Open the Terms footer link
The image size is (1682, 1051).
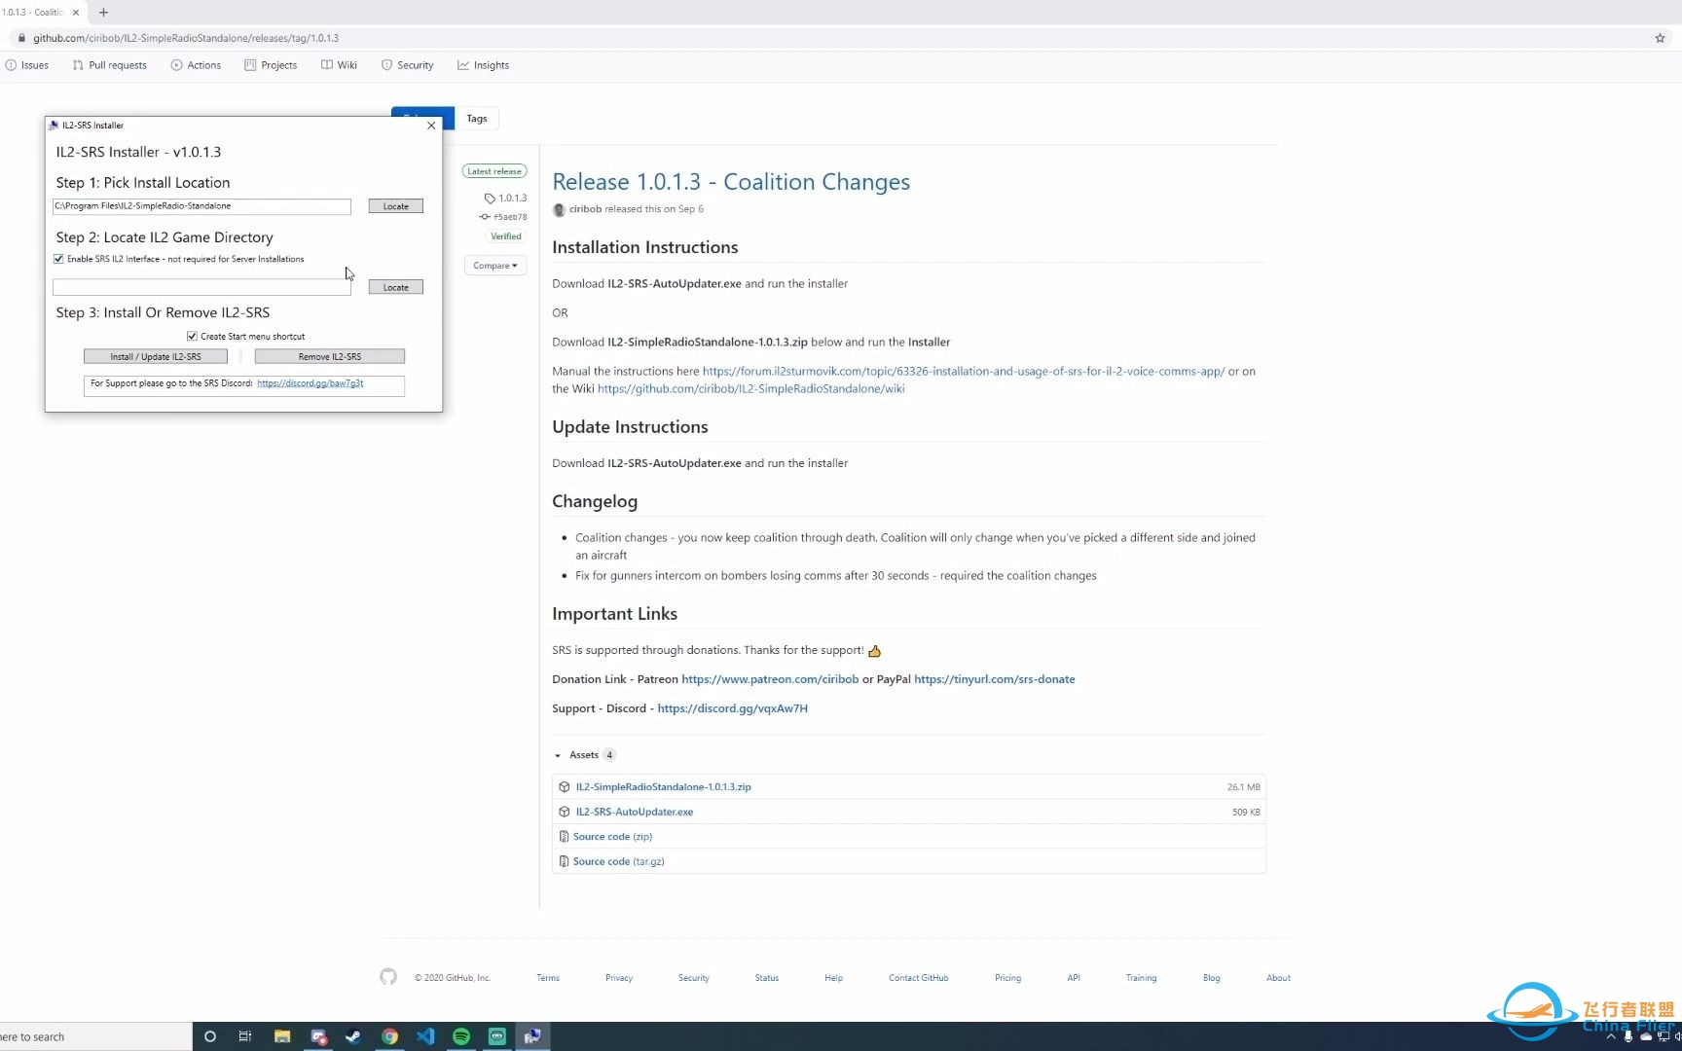pyautogui.click(x=548, y=978)
